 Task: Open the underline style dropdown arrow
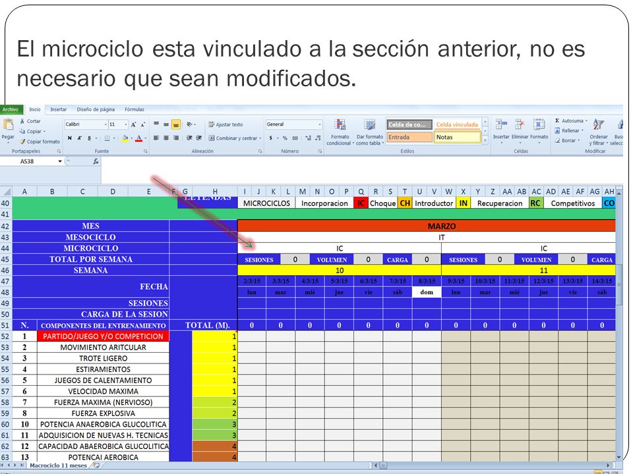click(96, 138)
